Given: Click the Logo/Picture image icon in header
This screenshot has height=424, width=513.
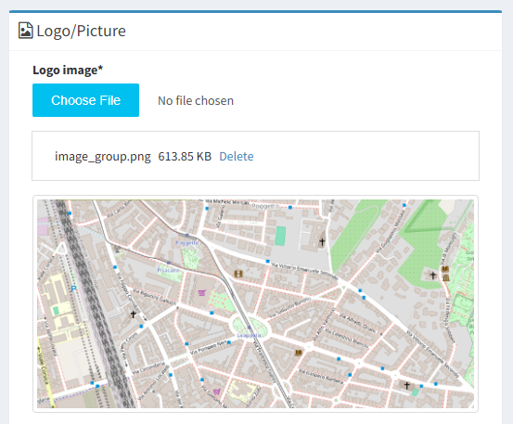Looking at the screenshot, I should (26, 31).
